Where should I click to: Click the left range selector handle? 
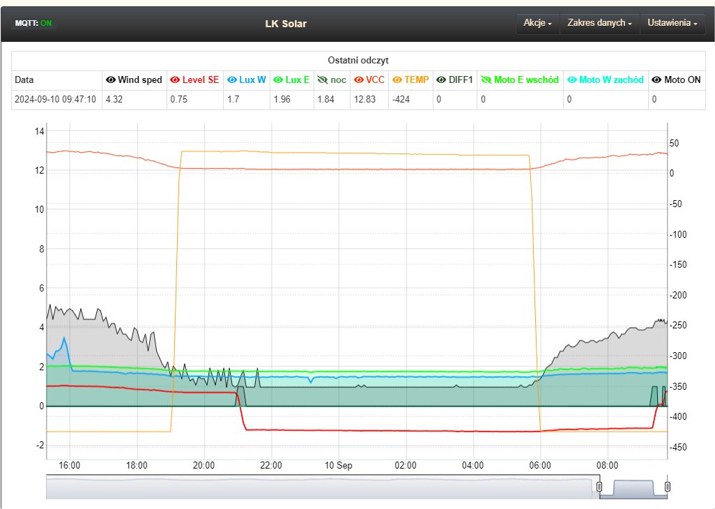click(599, 487)
